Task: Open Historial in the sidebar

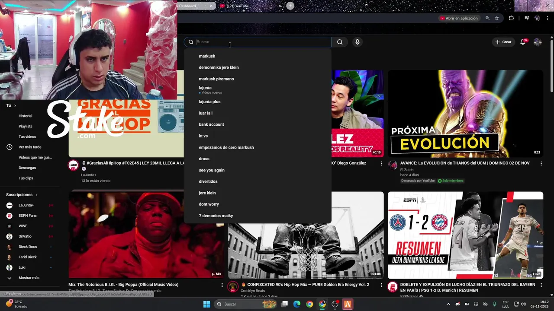Action: click(x=25, y=116)
